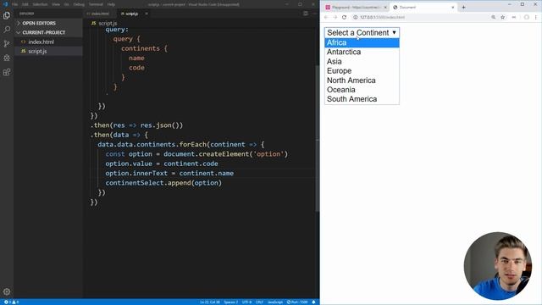
Task: Click the line 'option.value = continent.code'
Action: [162, 164]
